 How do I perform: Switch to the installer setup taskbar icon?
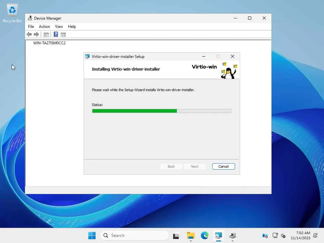(218, 235)
